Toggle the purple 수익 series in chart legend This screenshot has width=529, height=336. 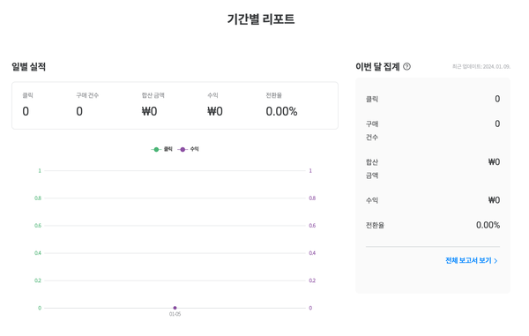(188, 149)
